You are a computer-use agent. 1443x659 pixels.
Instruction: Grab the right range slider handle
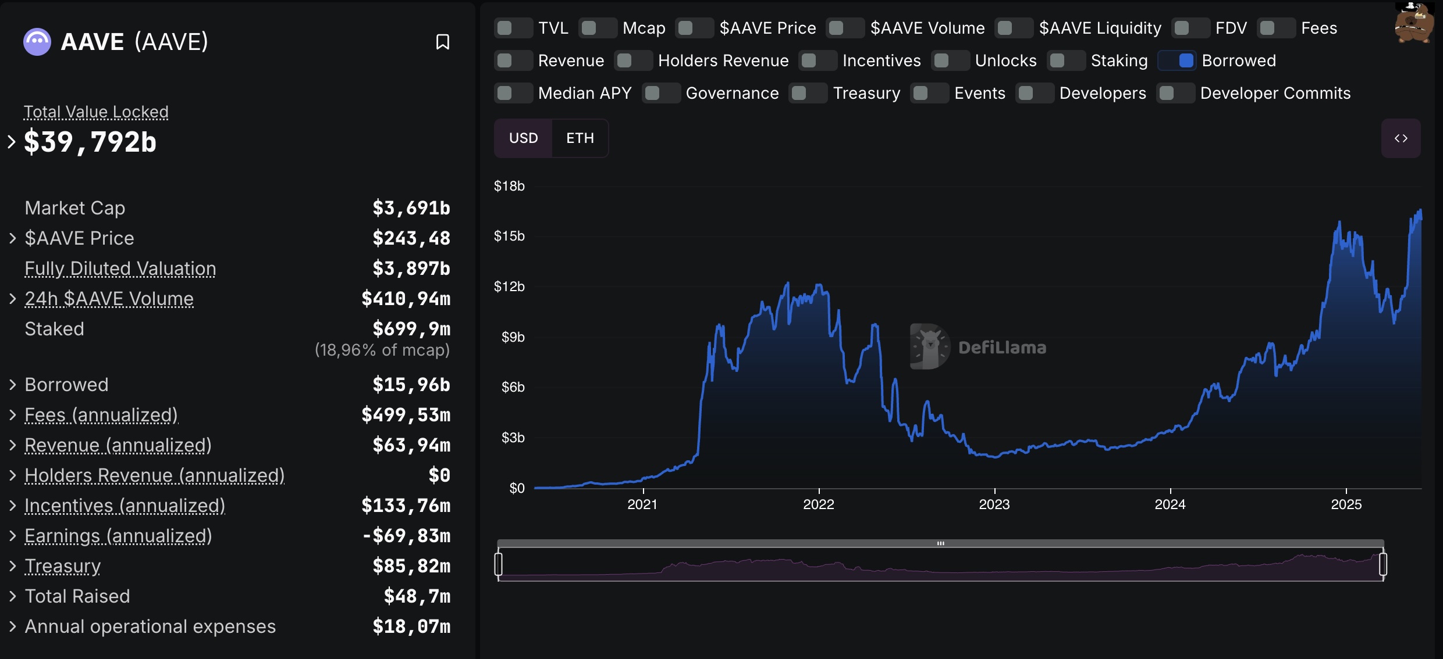tap(1383, 564)
